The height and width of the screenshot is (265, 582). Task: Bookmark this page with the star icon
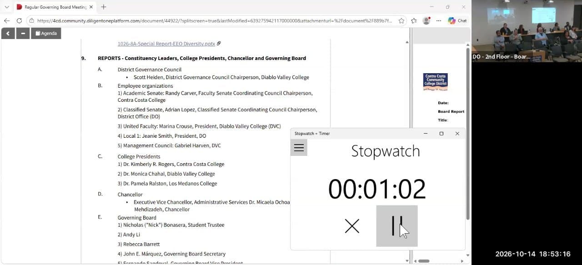point(401,20)
